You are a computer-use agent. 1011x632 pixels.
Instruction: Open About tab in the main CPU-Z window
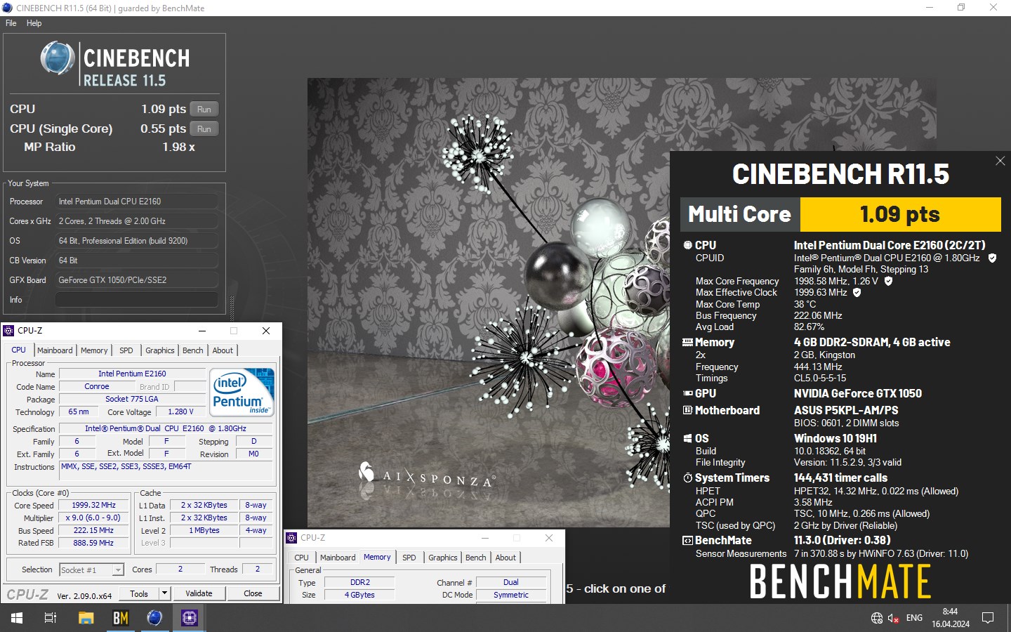[223, 350]
